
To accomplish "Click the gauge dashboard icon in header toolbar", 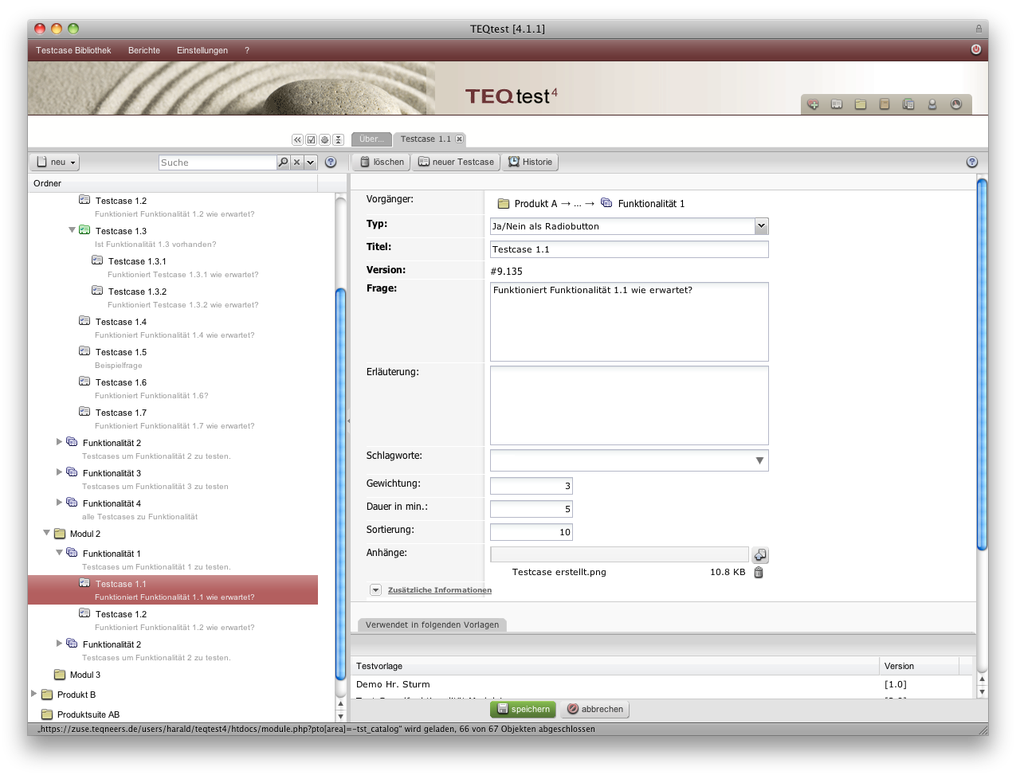I will pyautogui.click(x=956, y=104).
